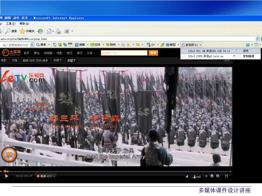
Task: Click the zoom out magnifier in player
Action: point(212,176)
